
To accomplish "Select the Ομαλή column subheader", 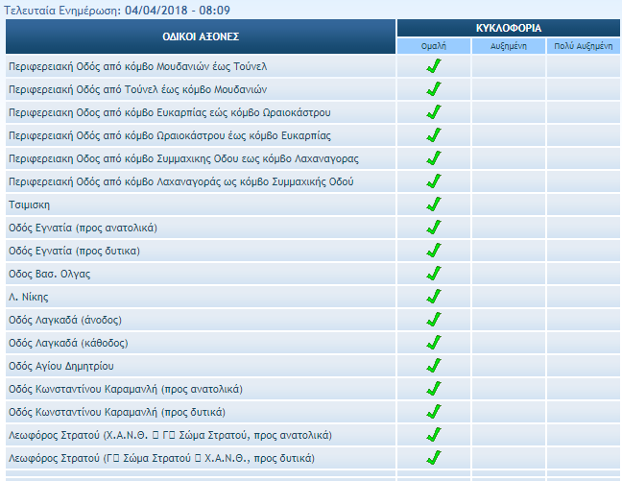I will tap(434, 46).
